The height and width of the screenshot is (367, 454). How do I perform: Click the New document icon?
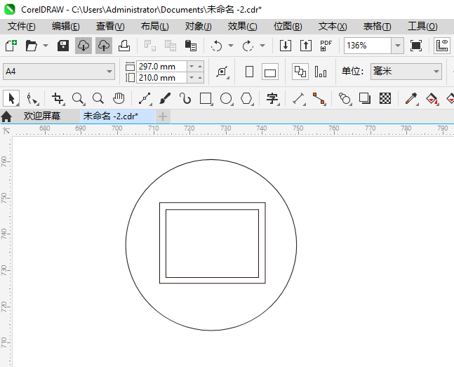coord(11,46)
